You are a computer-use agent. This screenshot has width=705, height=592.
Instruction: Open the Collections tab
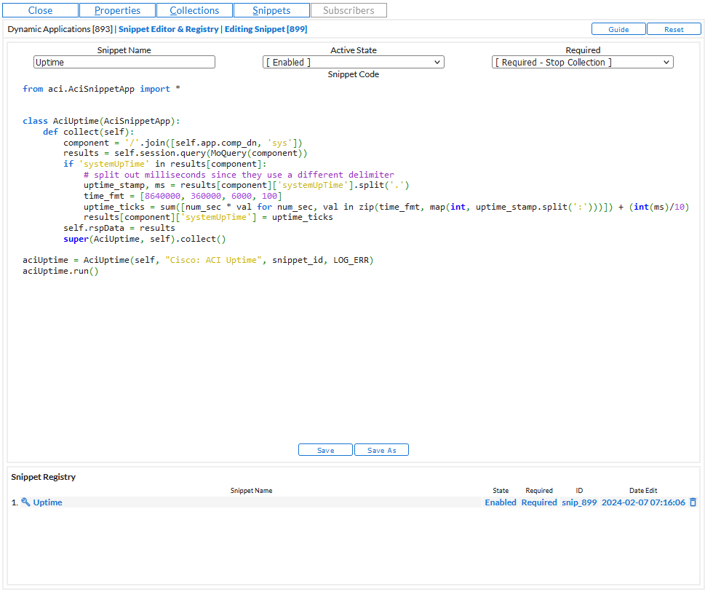tap(194, 10)
